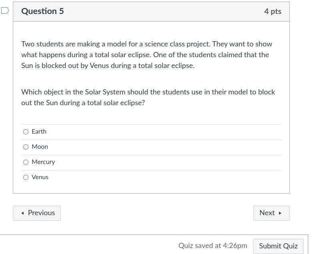The height and width of the screenshot is (254, 319).
Task: Advance with the Next button
Action: click(x=271, y=213)
